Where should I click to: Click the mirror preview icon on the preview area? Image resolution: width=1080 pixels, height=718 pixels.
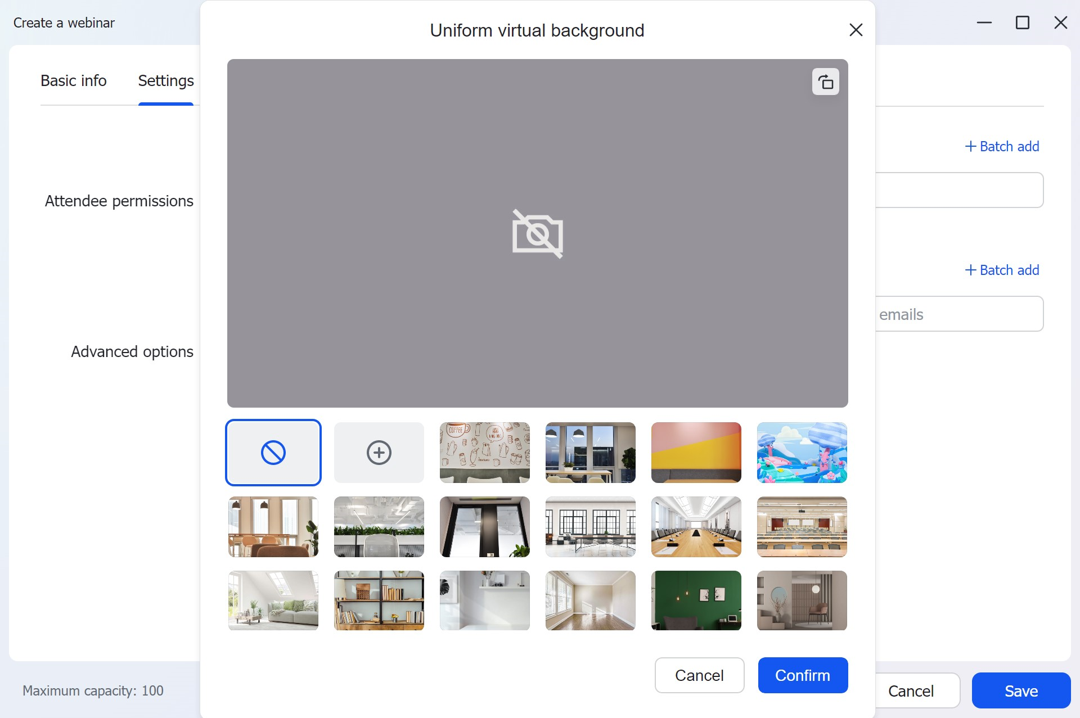click(x=825, y=82)
